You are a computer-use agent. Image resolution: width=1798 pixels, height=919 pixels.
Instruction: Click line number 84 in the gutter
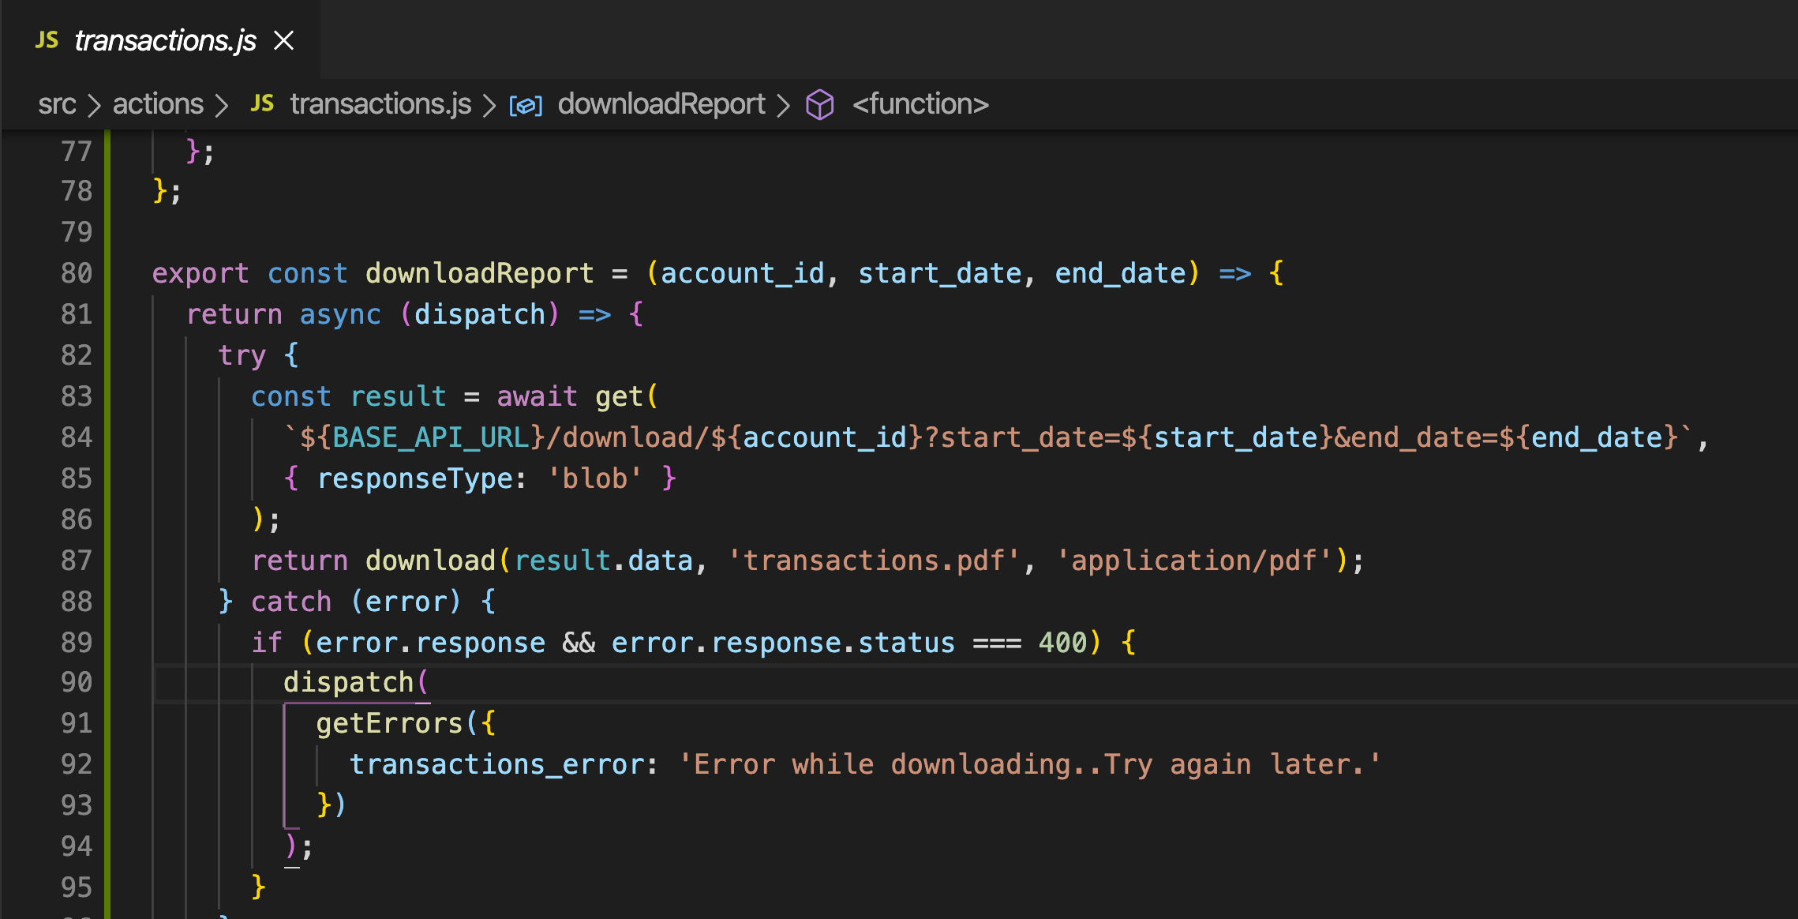(75, 437)
